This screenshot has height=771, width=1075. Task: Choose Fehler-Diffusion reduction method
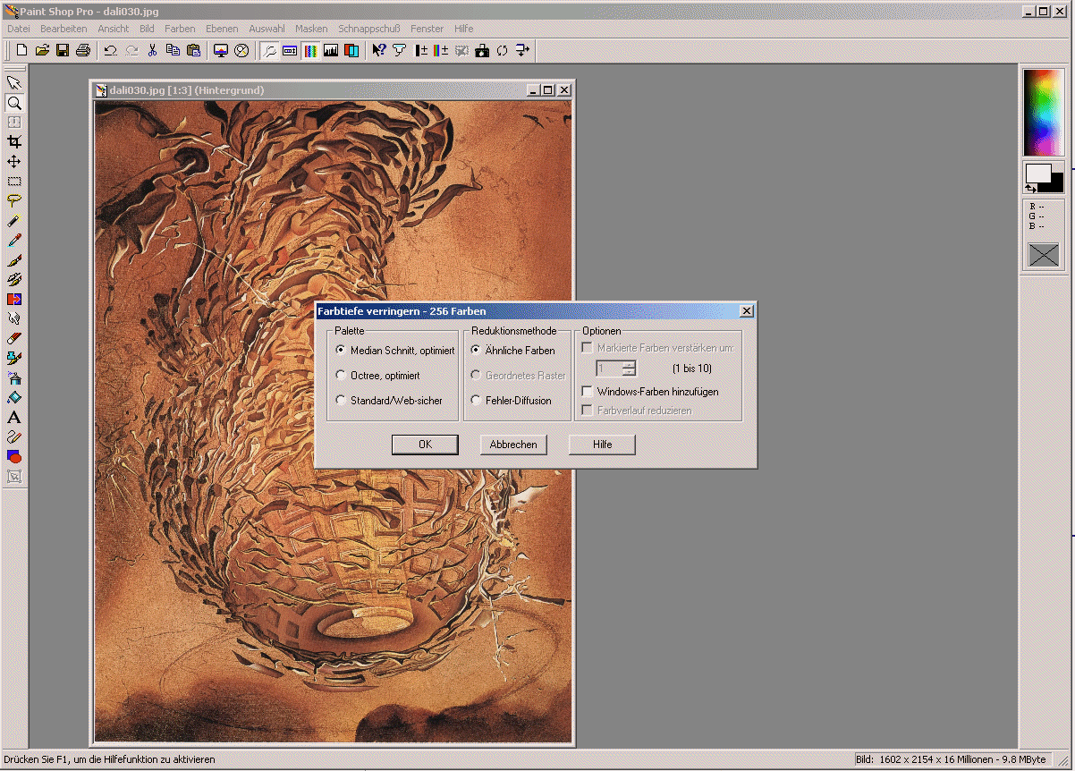[512, 401]
